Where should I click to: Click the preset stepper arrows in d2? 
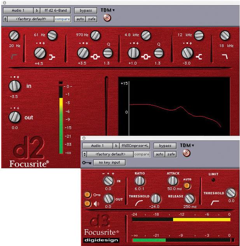5,19
